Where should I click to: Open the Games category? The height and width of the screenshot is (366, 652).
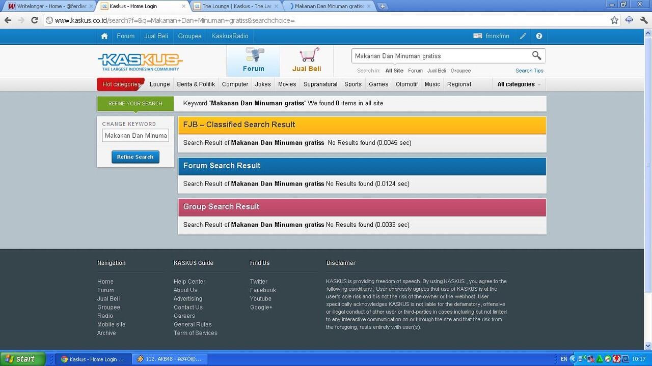(x=378, y=84)
